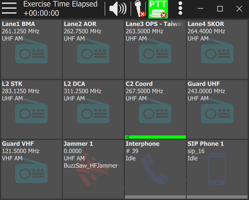Click the Guard UHF radio icon
Viewport: 249px width, 200px height.
tap(217, 111)
